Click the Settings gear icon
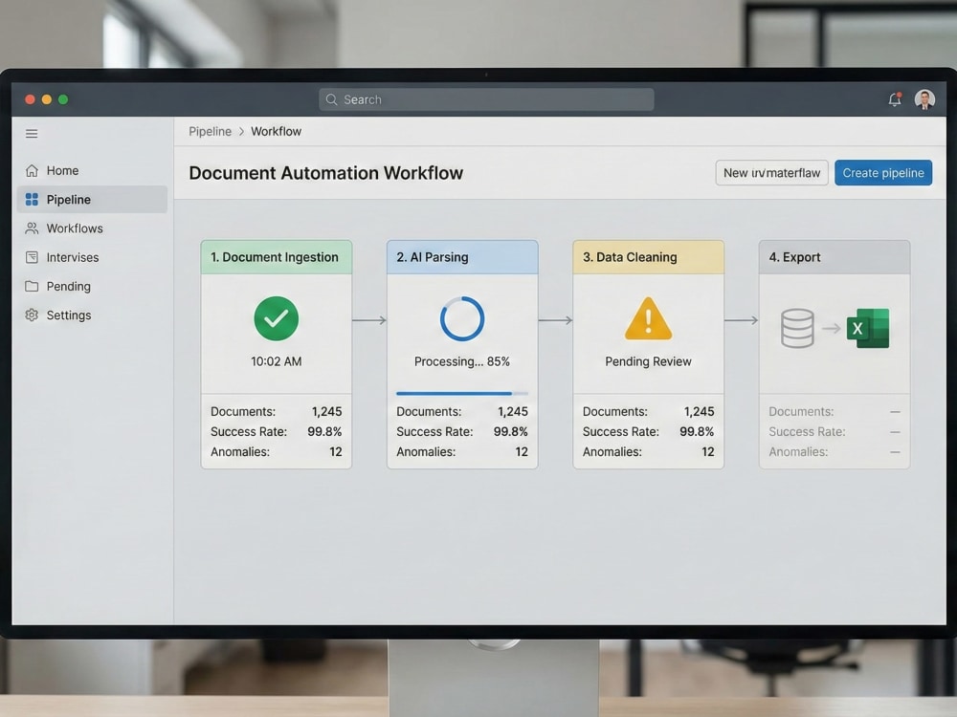 pos(32,315)
